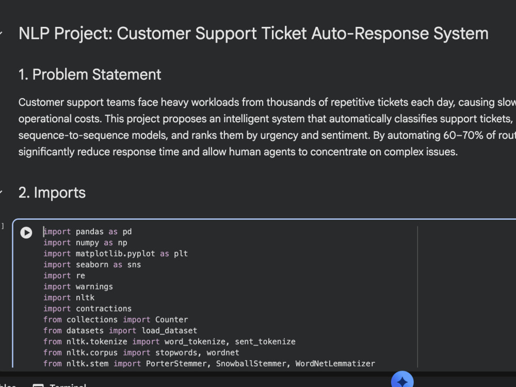
Task: Click the 'import nltk' line
Action: (x=69, y=298)
